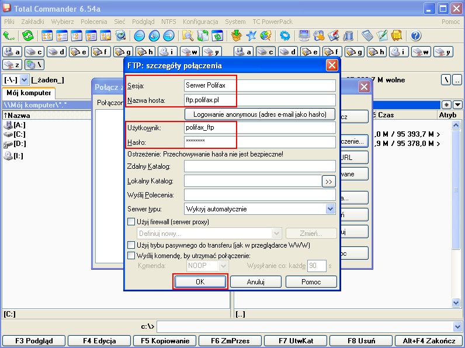465x348 pixels.
Task: Select left panel network backslash drive button
Action: pos(34,65)
